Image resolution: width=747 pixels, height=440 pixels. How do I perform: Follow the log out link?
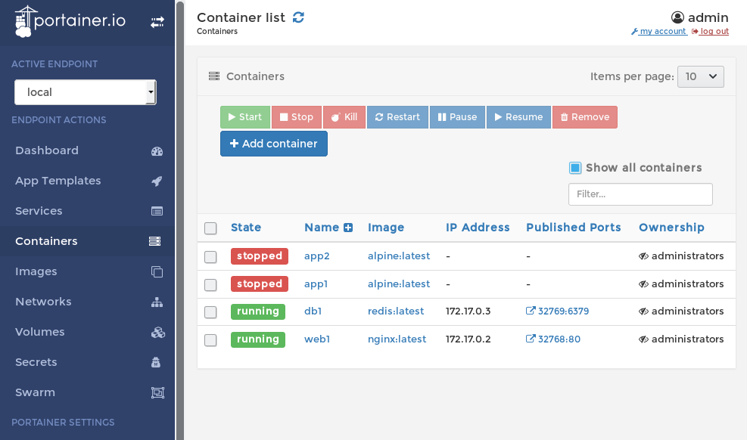714,32
